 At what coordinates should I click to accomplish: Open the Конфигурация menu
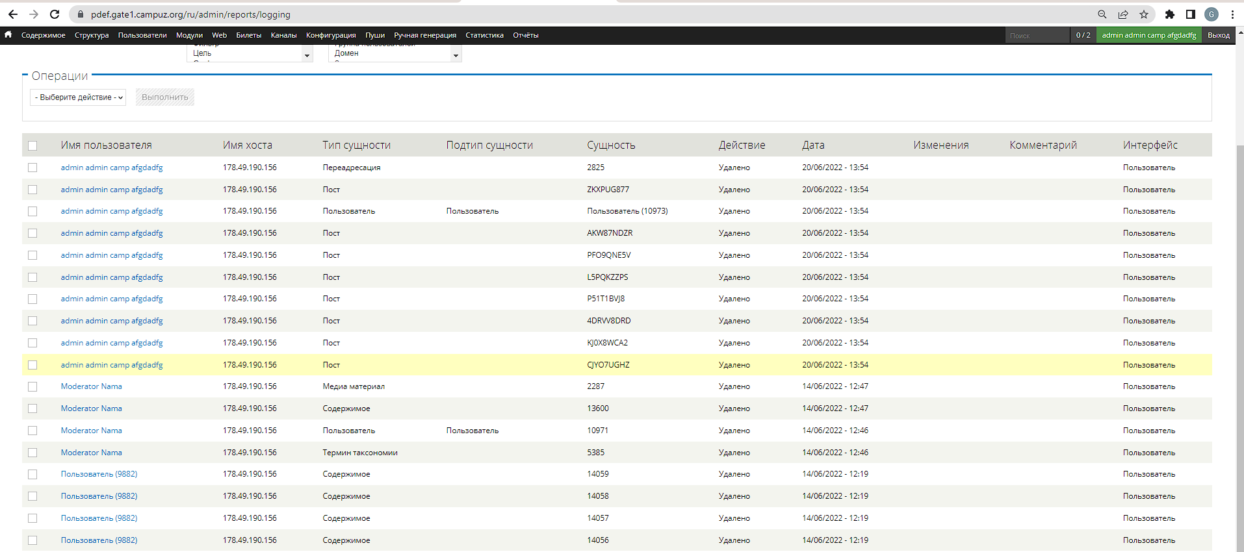[331, 35]
